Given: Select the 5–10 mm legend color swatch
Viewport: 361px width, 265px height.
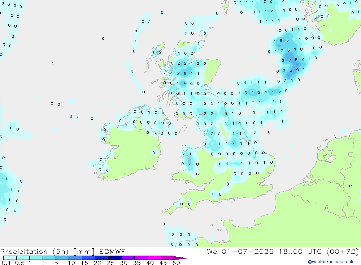Looking at the screenshot, I should (x=62, y=258).
